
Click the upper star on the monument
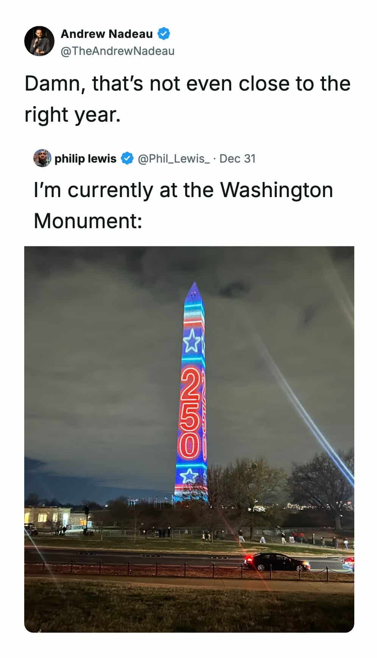click(192, 340)
